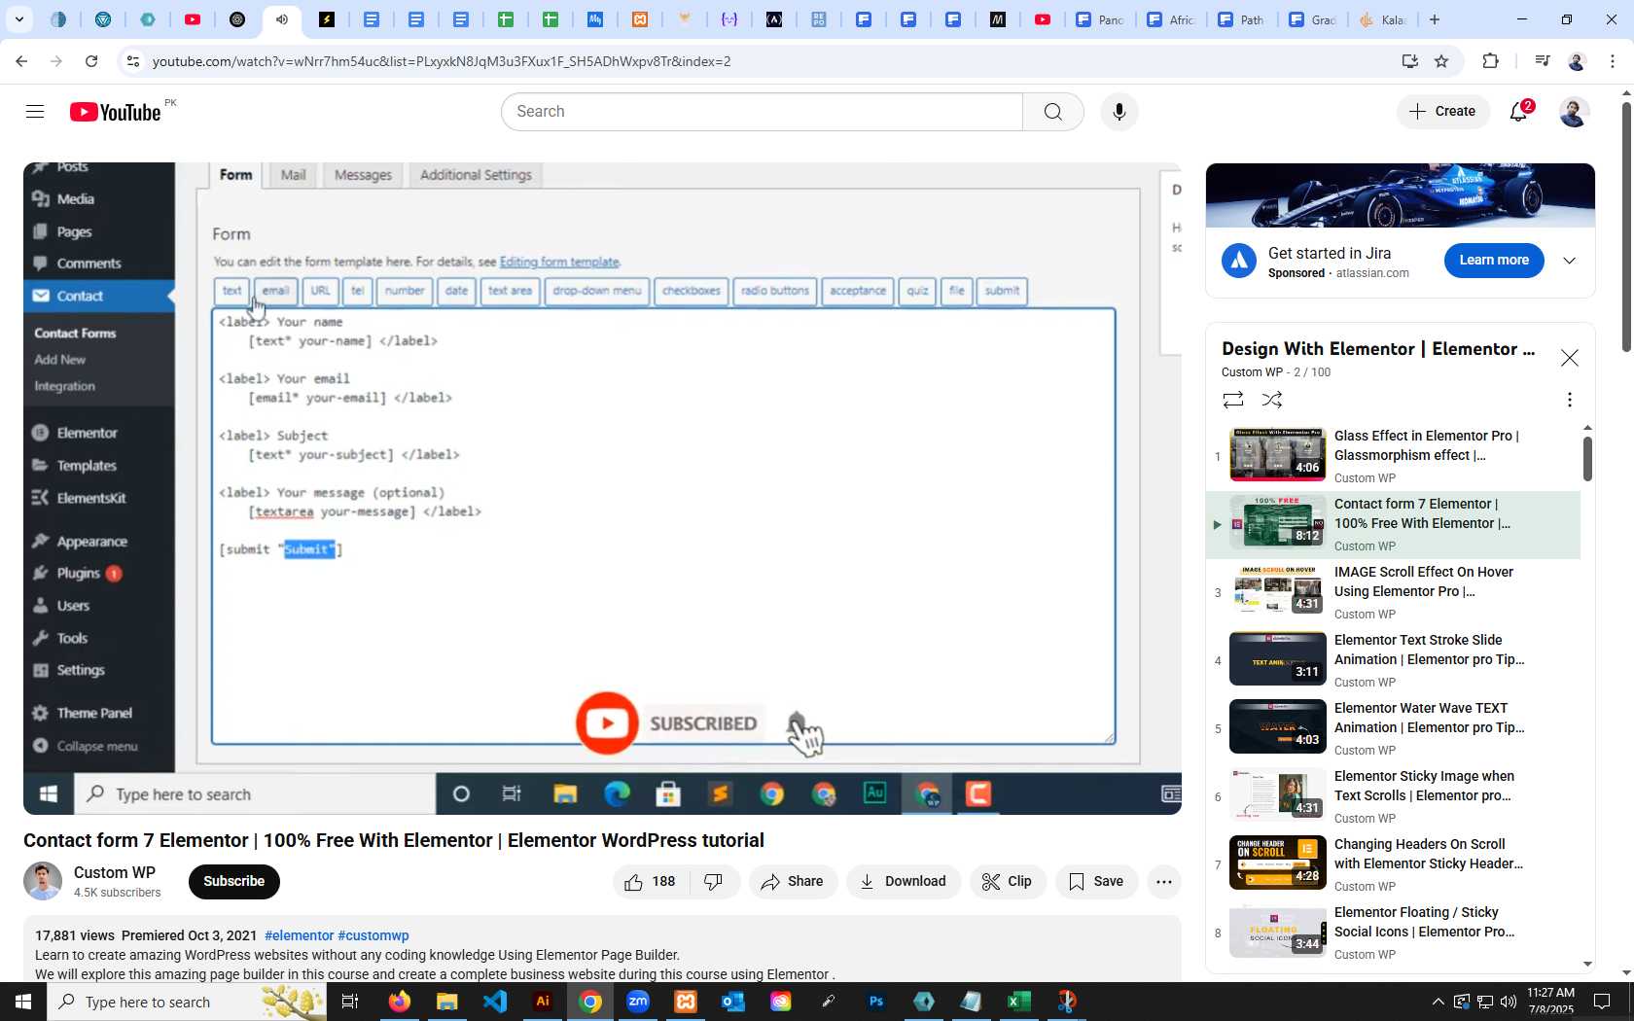
Task: Show hidden system tray icons
Action: click(x=1438, y=1002)
